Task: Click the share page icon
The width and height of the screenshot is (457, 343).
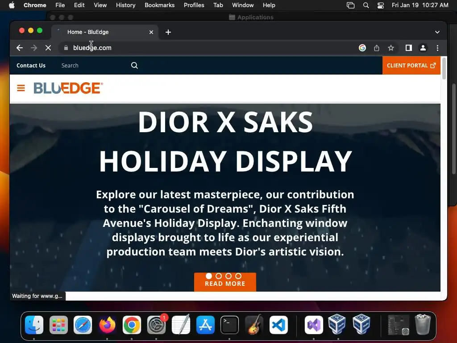Action: (377, 48)
